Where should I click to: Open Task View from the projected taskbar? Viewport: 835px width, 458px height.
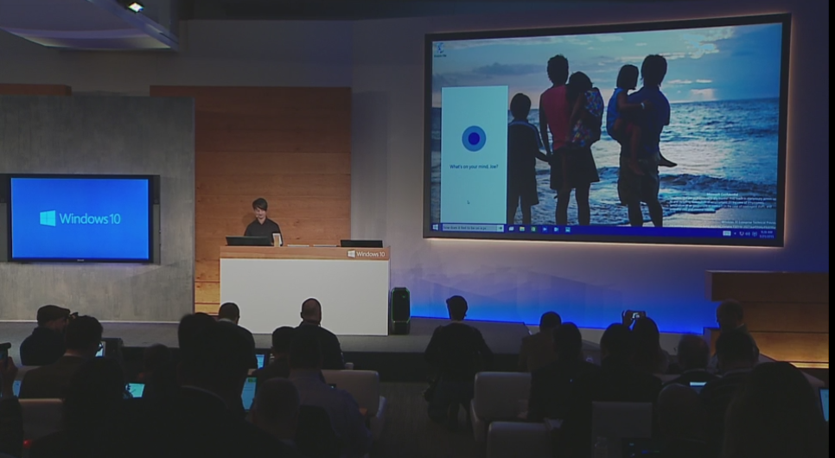coord(511,229)
